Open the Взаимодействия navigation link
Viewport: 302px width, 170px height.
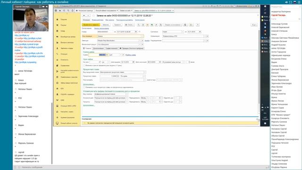98,20
